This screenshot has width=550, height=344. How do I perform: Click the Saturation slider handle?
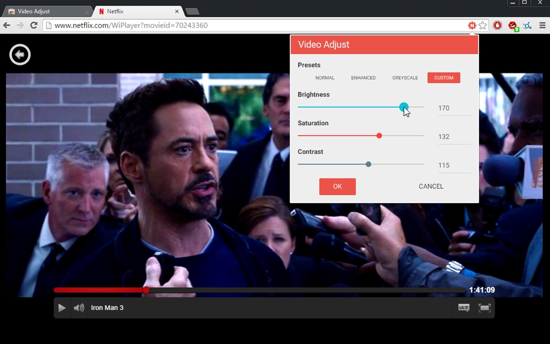tap(379, 136)
